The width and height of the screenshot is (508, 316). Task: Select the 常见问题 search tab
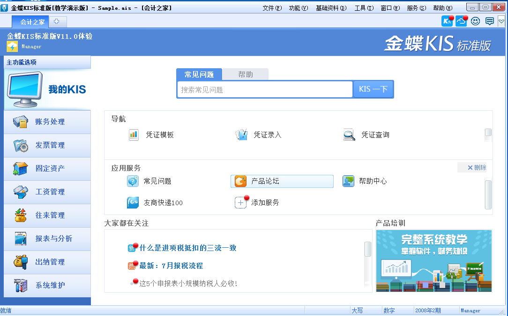pyautogui.click(x=199, y=75)
